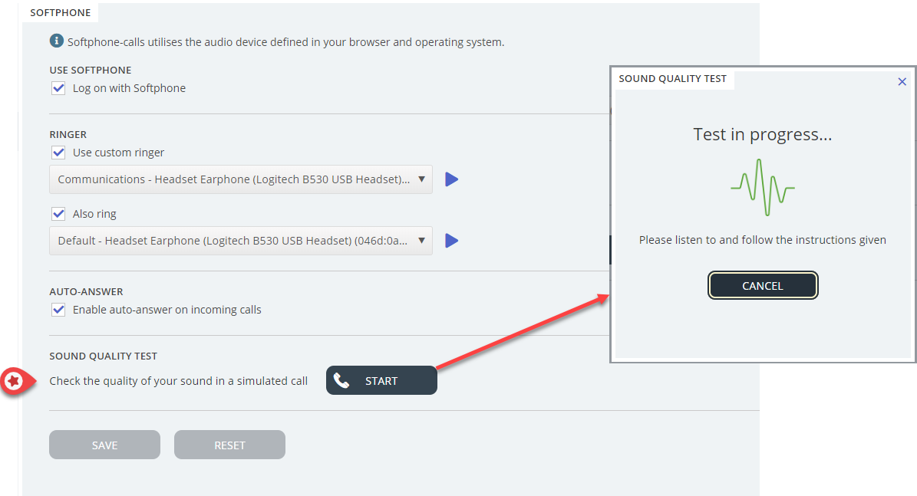
Task: Play the custom ringer preview
Action: [x=452, y=179]
